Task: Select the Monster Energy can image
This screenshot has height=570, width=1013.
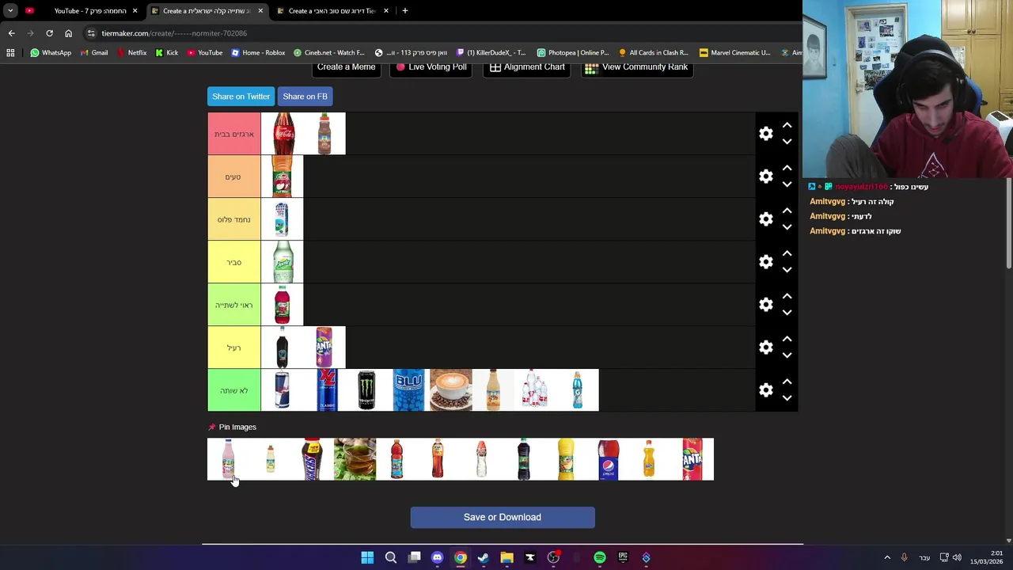Action: pyautogui.click(x=366, y=390)
